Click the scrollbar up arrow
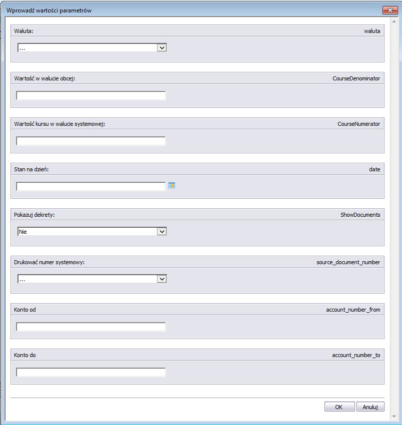Viewport: 402px width, 425px height. 394,21
